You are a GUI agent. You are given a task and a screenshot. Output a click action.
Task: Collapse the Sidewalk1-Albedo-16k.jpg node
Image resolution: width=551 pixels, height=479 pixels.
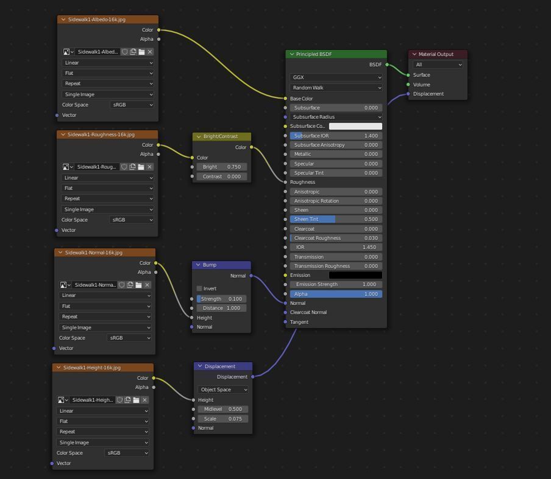[63, 19]
